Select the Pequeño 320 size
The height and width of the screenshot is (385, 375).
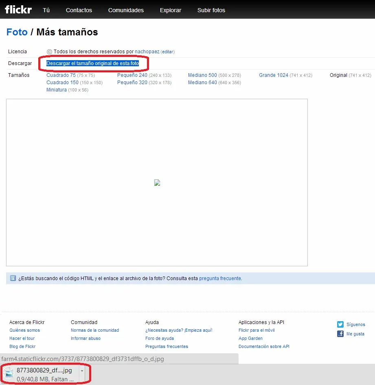(x=132, y=83)
